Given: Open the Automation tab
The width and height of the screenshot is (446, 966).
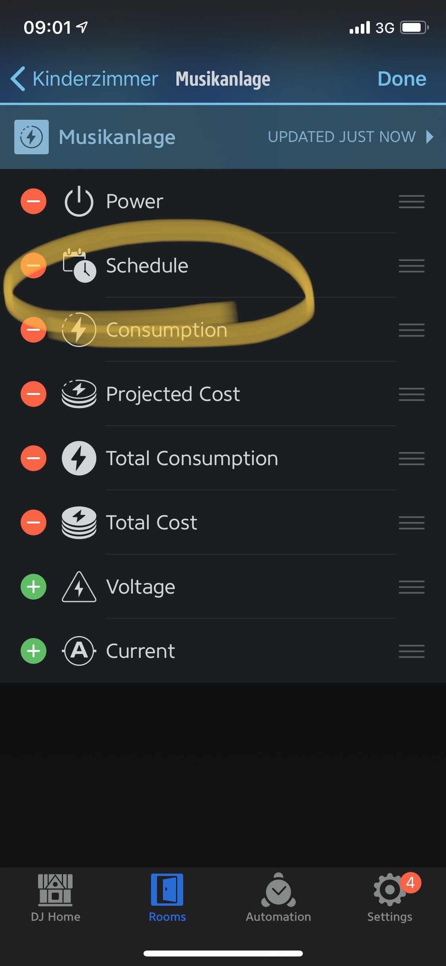Looking at the screenshot, I should [x=278, y=897].
